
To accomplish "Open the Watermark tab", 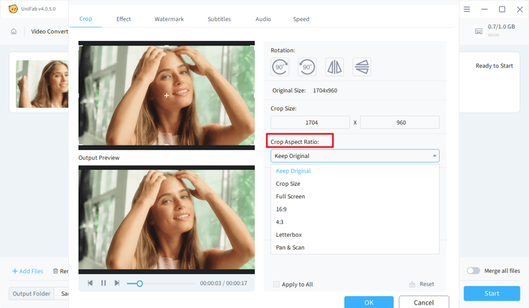I will pos(169,19).
